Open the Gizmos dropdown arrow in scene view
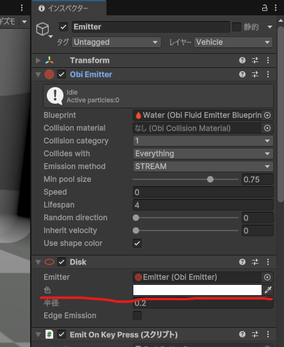284x347 pixels. click(24, 22)
